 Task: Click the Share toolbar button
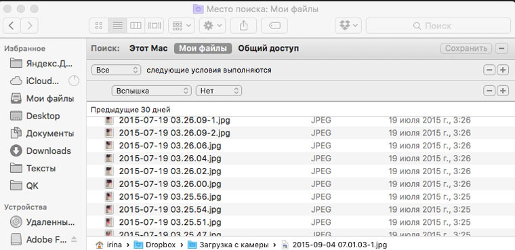pyautogui.click(x=243, y=26)
